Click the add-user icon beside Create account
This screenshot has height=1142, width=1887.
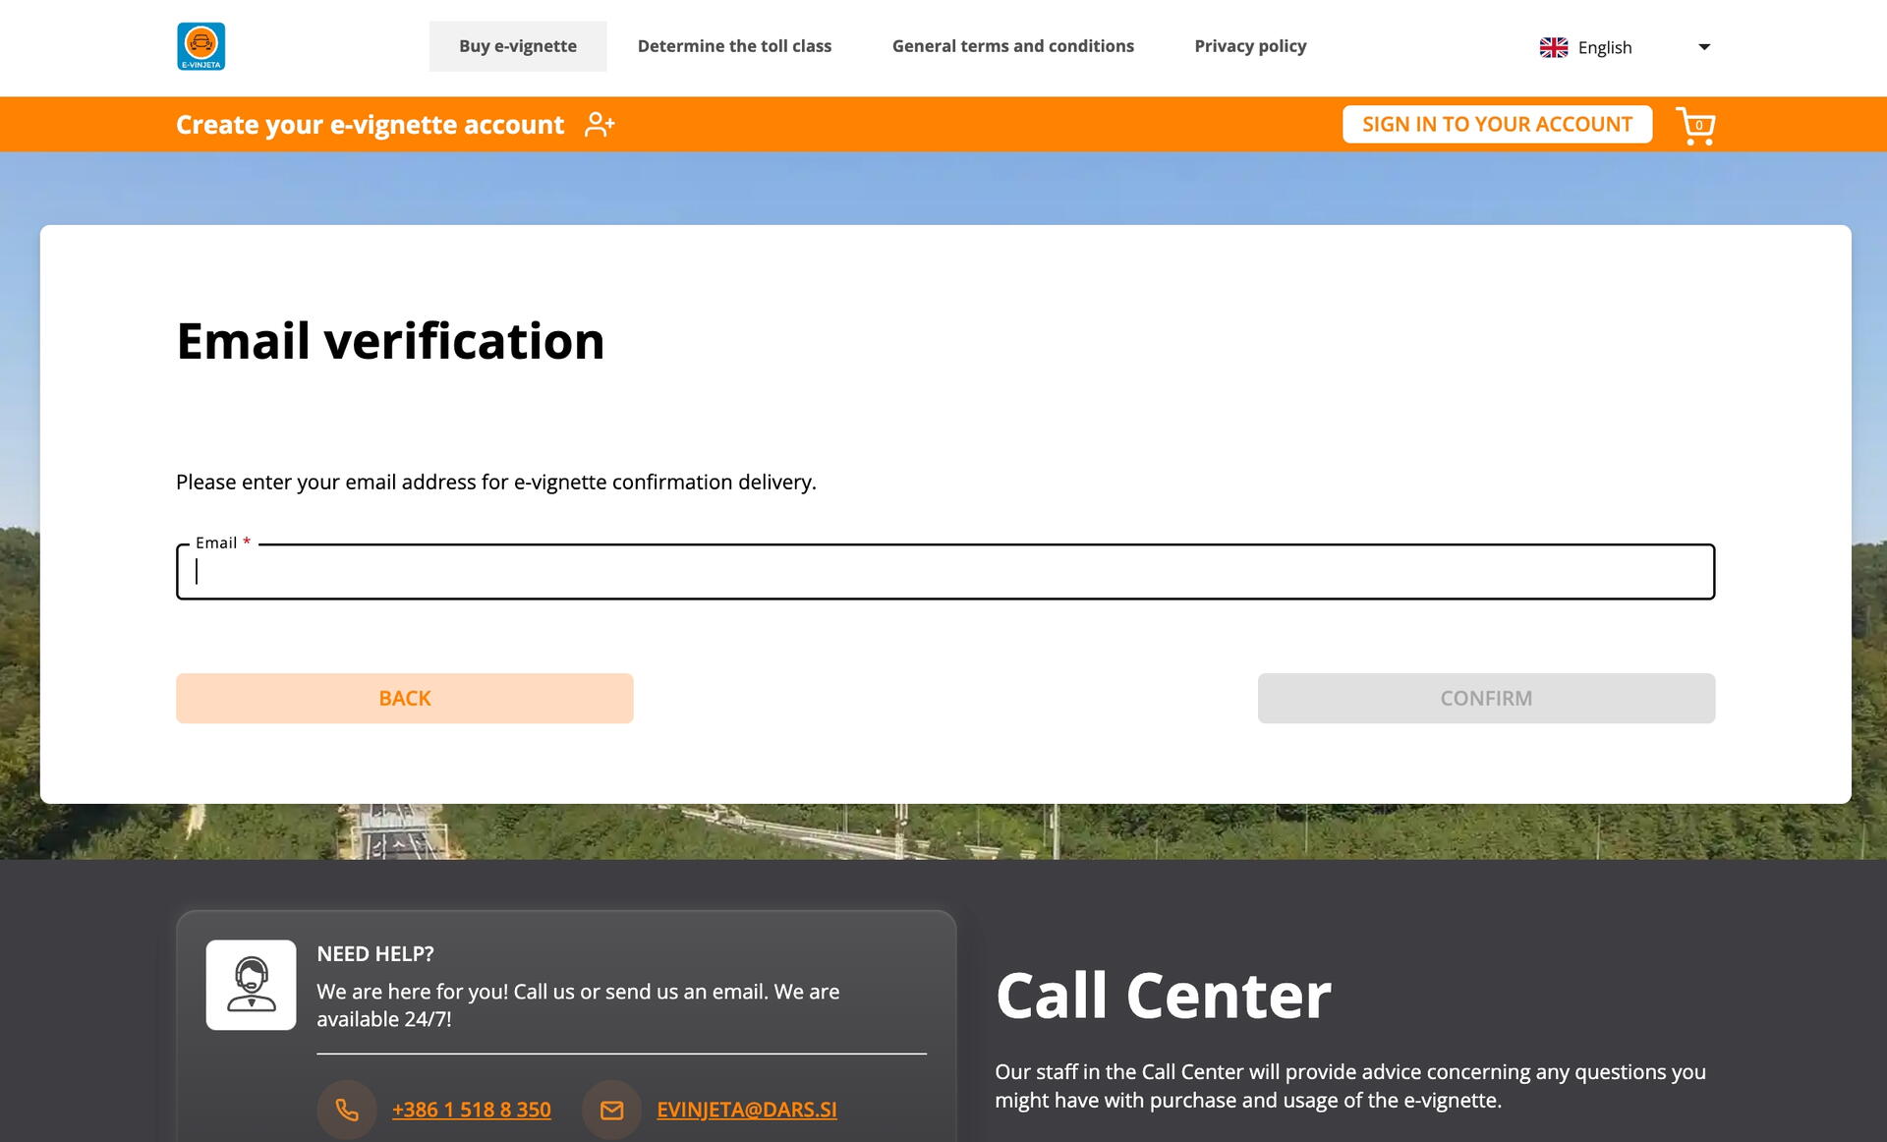[x=600, y=125]
